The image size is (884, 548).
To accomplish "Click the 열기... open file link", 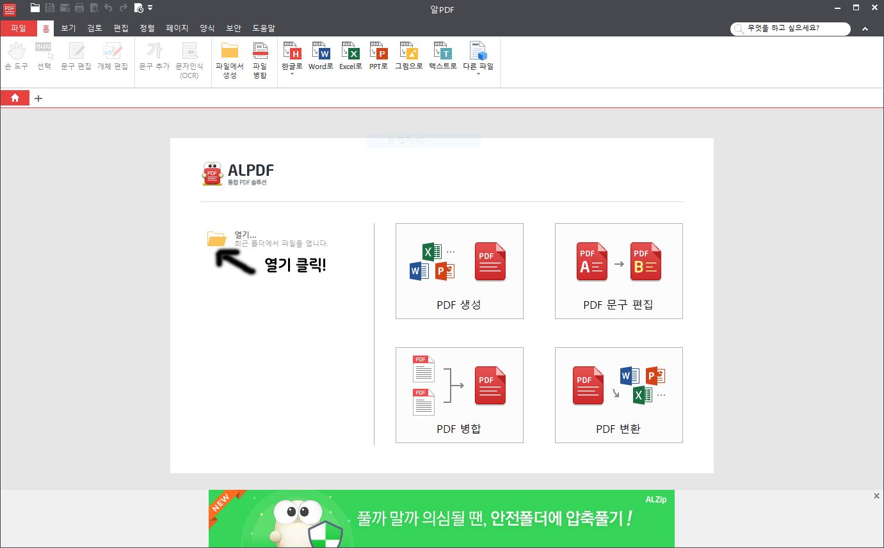I will tap(245, 235).
